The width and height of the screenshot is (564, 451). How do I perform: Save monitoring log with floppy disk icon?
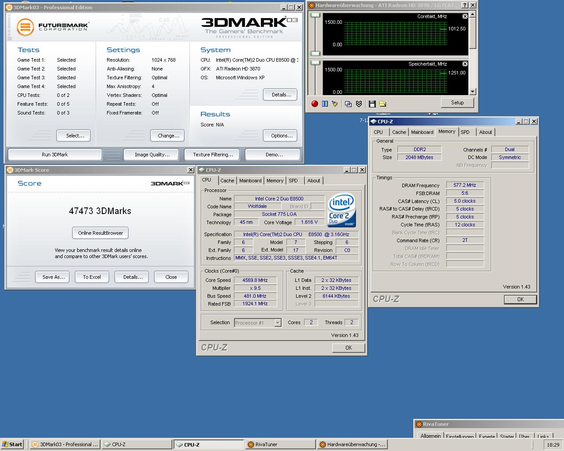point(372,104)
